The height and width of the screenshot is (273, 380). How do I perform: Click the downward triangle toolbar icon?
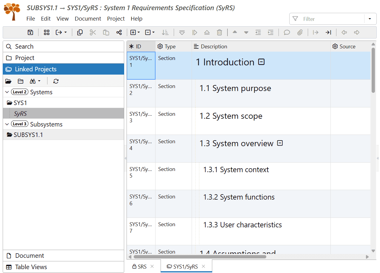182,33
